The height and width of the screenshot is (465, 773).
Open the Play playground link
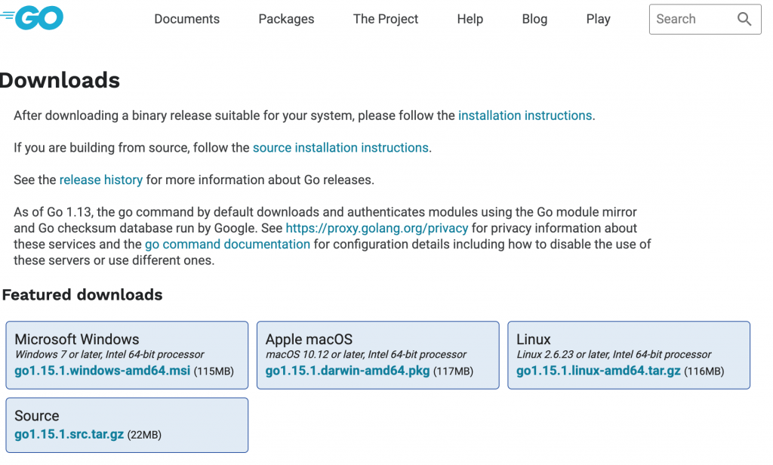(598, 19)
